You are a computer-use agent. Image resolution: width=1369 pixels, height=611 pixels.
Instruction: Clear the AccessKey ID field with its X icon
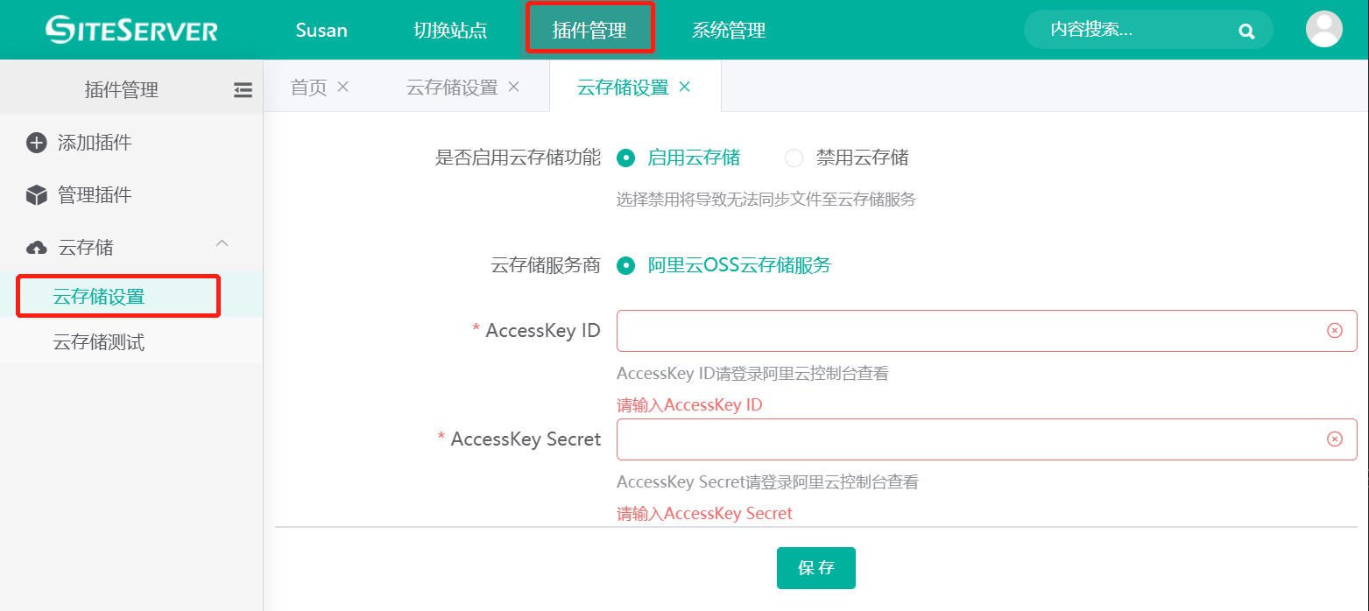coord(1334,331)
